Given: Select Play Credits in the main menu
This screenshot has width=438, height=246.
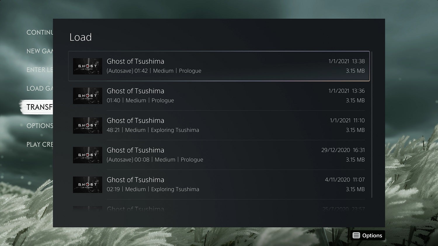Looking at the screenshot, I should pyautogui.click(x=40, y=144).
